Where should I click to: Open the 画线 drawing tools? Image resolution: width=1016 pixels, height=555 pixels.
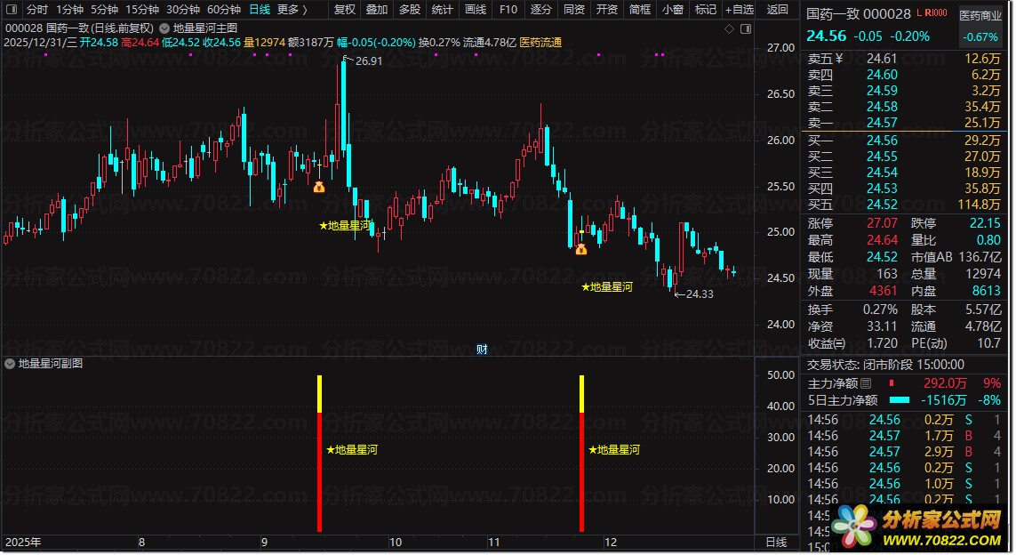[x=476, y=9]
